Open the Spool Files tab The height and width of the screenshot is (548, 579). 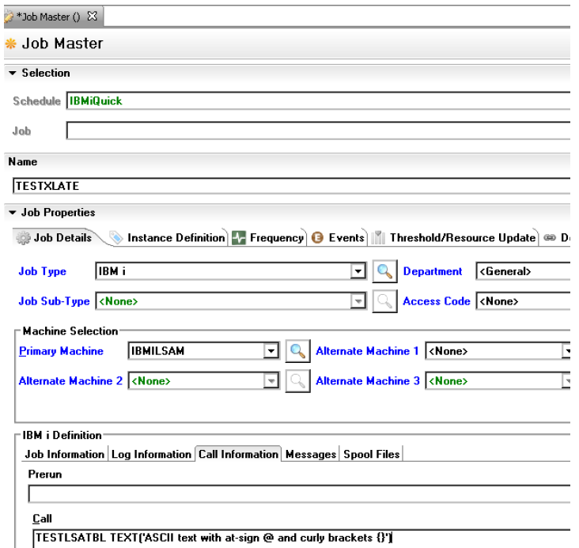[x=372, y=454]
